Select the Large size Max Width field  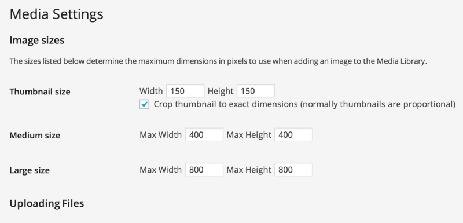(204, 170)
